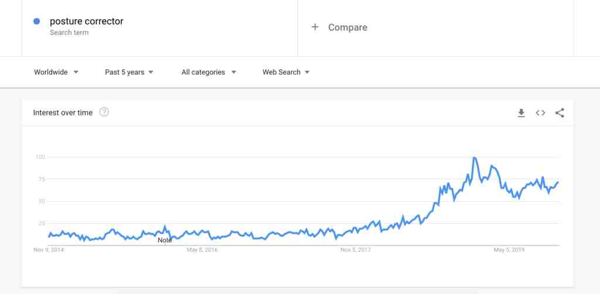Screen dimensions: 600x294
Task: Click the Interest over time heading
Action: coord(63,113)
